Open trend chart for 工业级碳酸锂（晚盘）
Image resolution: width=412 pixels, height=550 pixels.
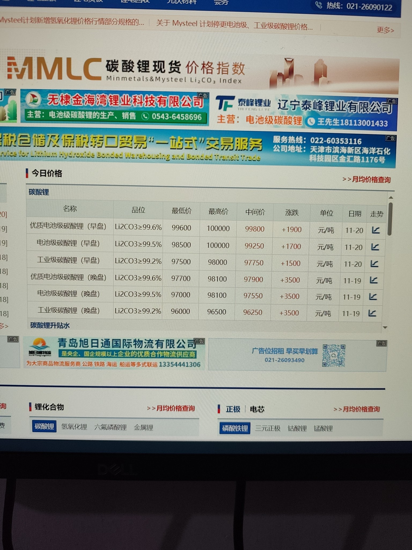click(372, 313)
